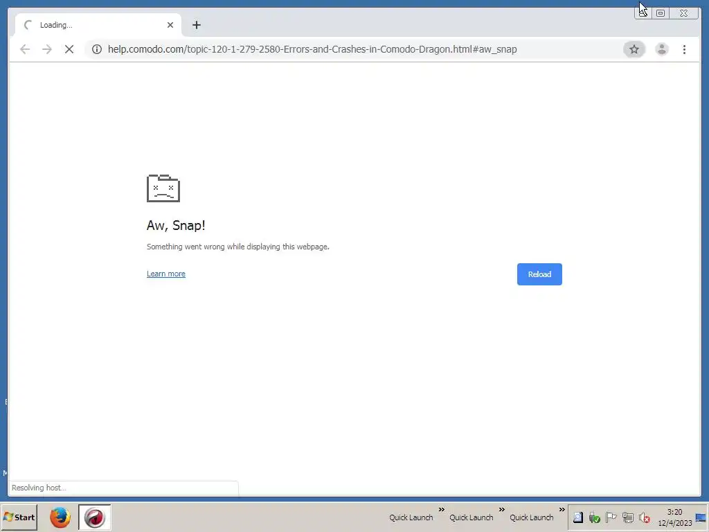This screenshot has width=709, height=532.
Task: Launch Firefox from the taskbar
Action: coord(60,517)
